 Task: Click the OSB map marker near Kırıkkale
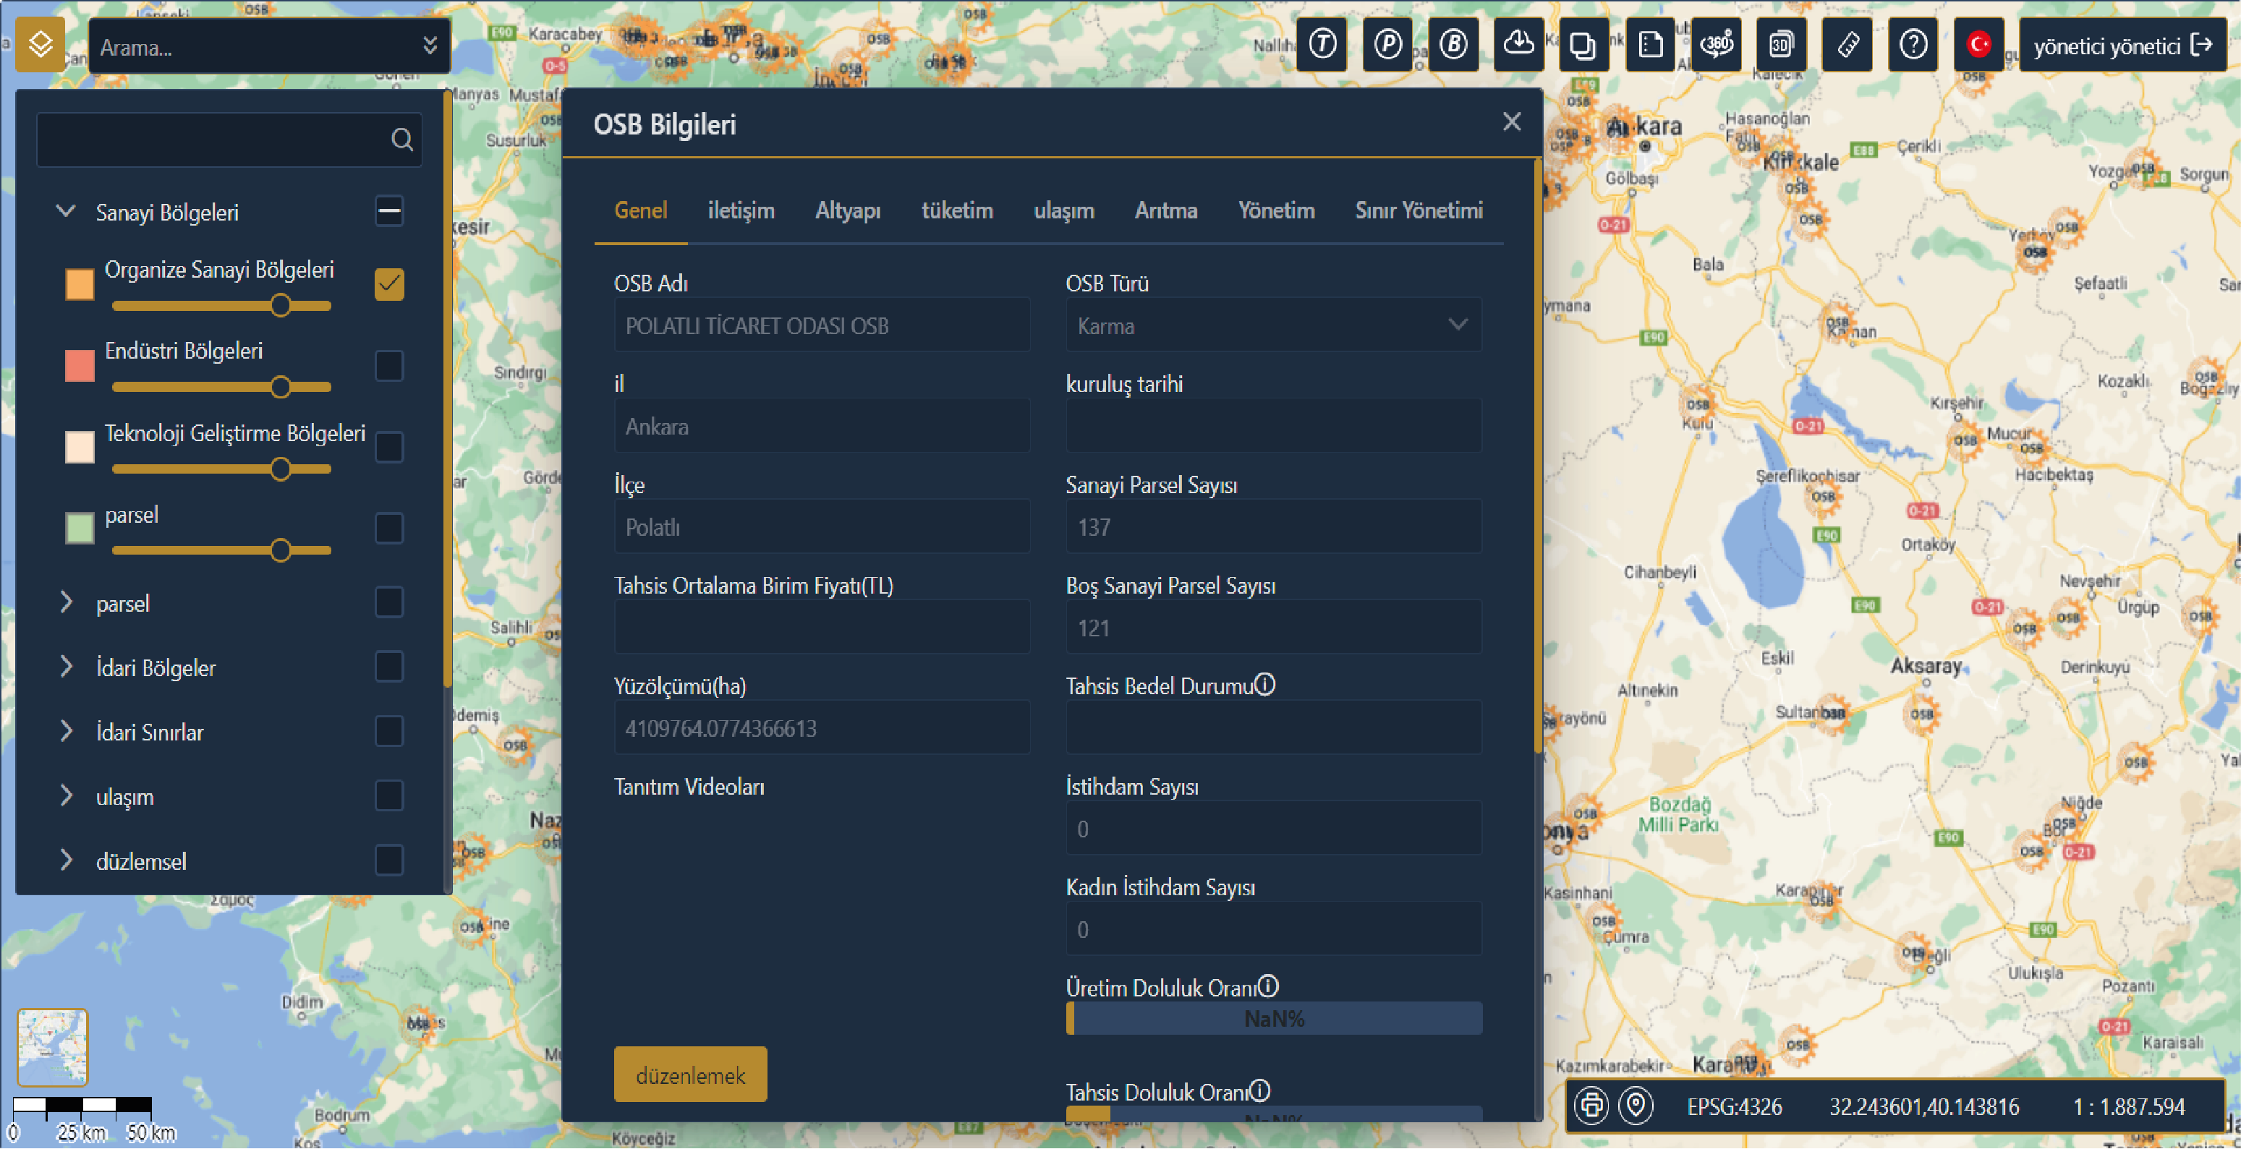coord(1796,188)
